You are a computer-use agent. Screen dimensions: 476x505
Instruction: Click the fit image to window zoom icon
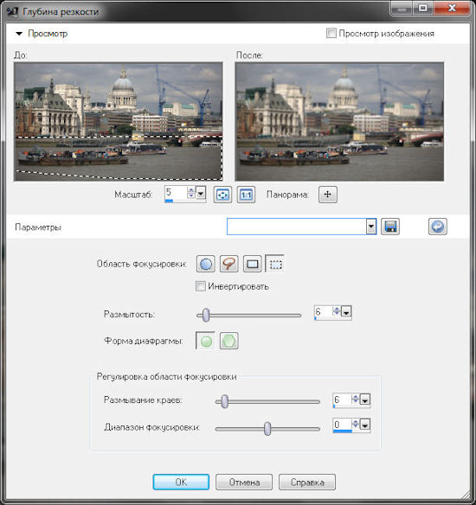pos(222,195)
